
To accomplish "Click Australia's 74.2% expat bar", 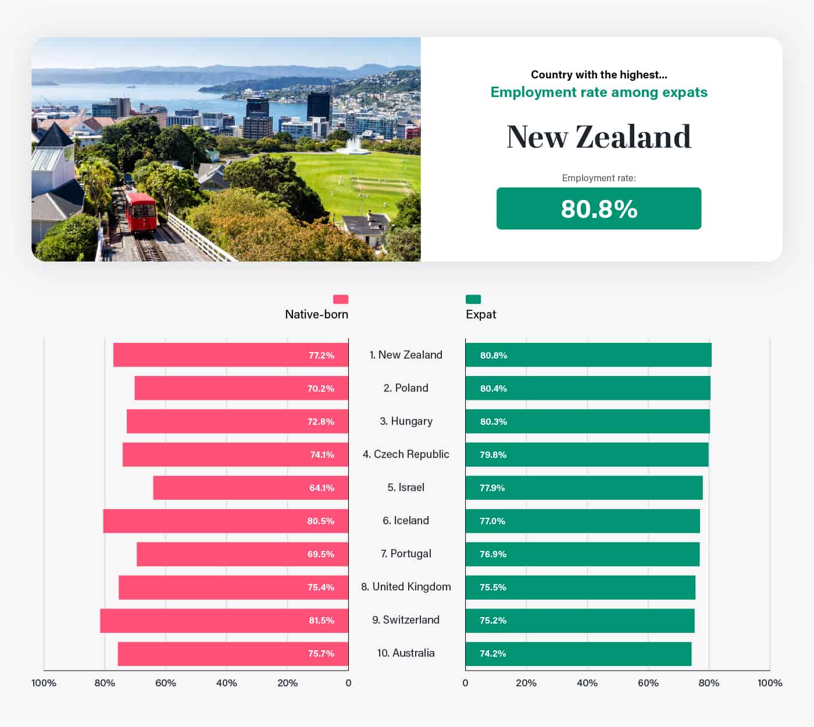I will [579, 653].
